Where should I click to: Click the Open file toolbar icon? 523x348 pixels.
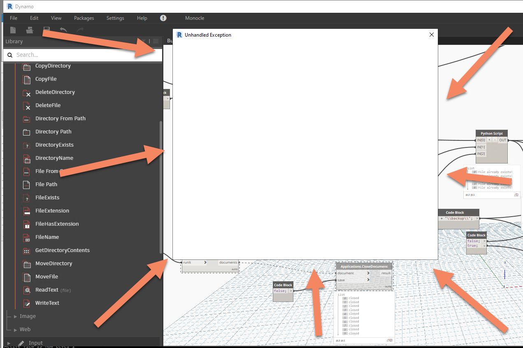[30, 30]
